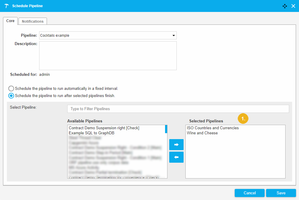
Task: Select fixed interval schedule radio button
Action: tap(11, 89)
